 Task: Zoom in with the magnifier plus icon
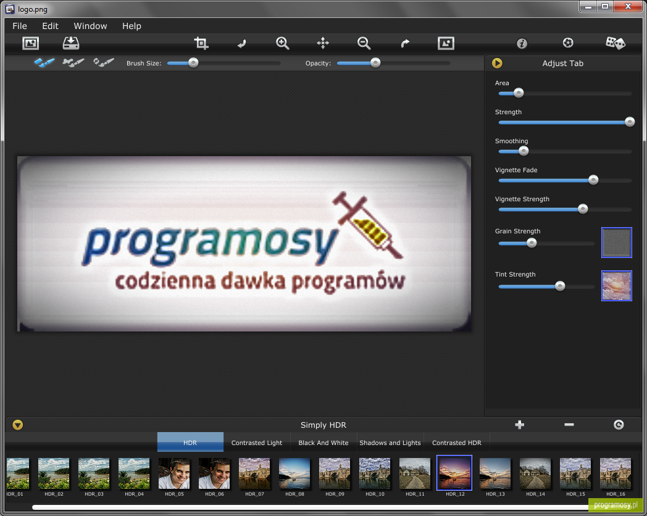(x=283, y=43)
